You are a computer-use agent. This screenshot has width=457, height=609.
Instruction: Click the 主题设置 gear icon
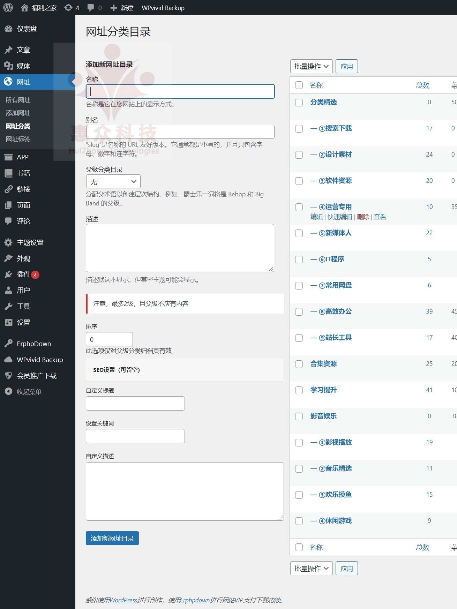point(8,242)
